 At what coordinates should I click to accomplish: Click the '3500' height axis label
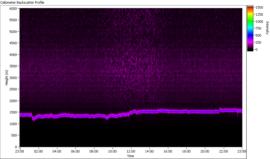[x=13, y=66]
